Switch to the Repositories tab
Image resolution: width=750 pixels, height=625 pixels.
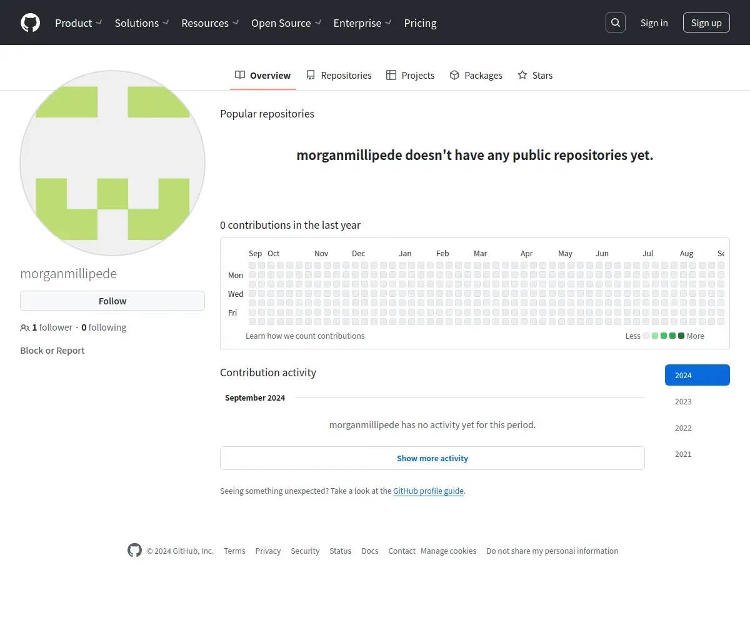339,75
